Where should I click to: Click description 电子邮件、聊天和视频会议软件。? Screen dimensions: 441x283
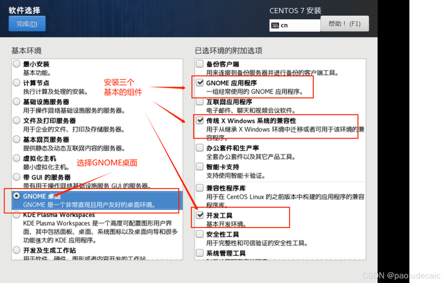(251, 110)
